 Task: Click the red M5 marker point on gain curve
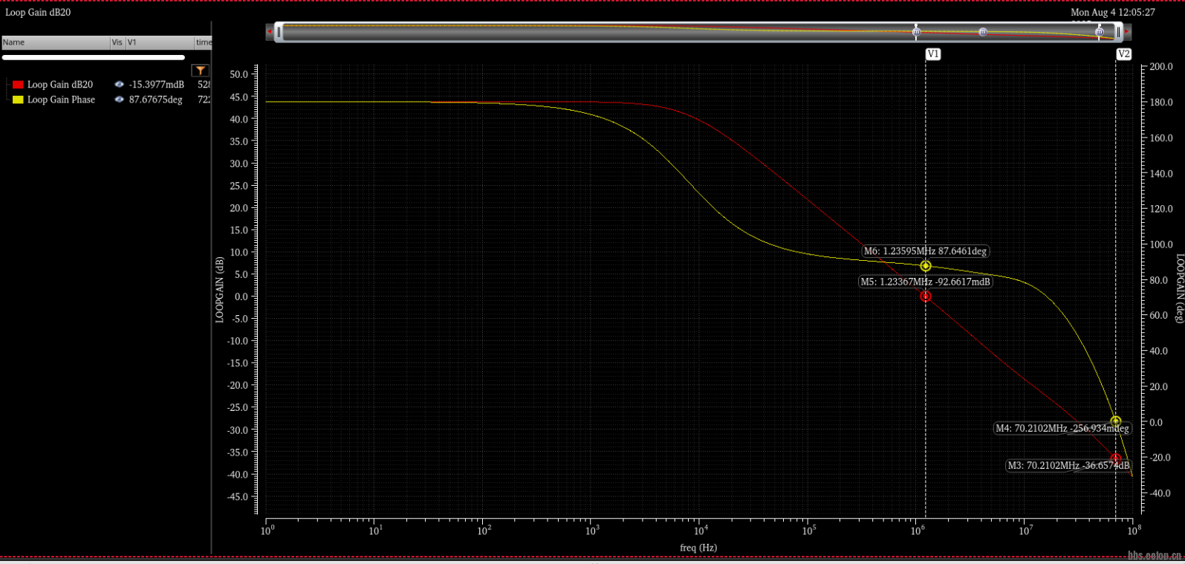pyautogui.click(x=925, y=296)
